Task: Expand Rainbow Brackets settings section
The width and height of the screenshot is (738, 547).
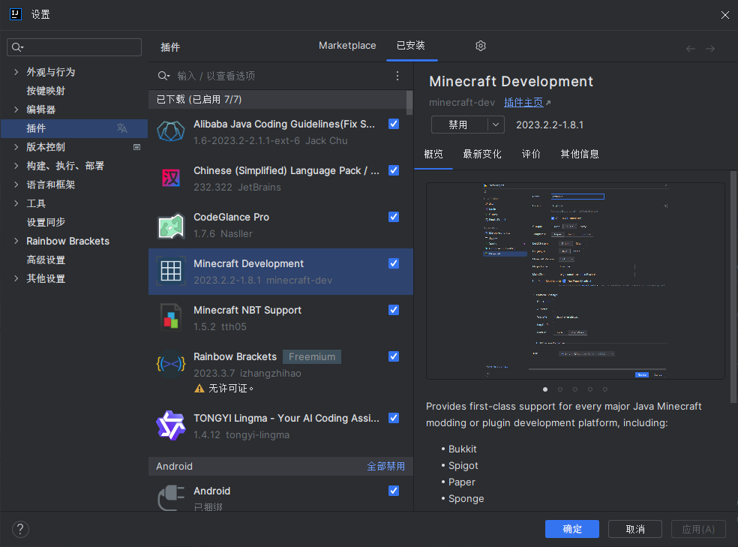Action: [16, 241]
